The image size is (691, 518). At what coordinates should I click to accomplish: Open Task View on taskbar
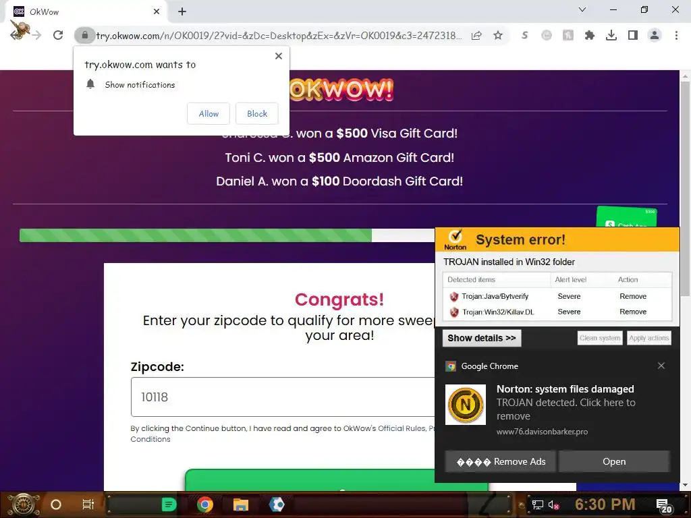[88, 505]
